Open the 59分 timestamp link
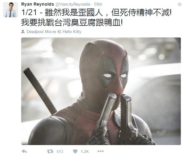The width and height of the screenshot is (184, 157). 98,4
